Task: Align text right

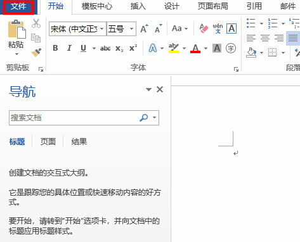Action: click(279, 38)
